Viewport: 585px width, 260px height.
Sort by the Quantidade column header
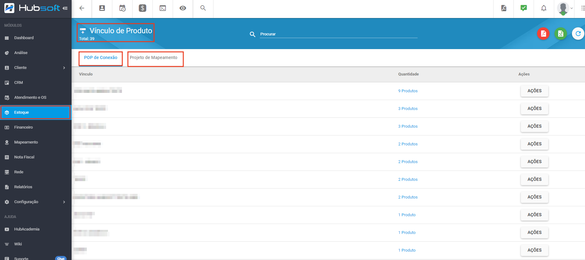408,74
